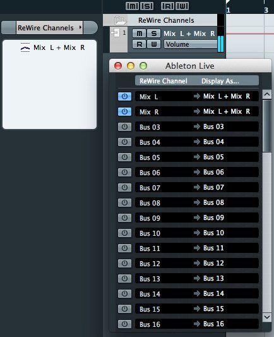Turn on Bus 12 channel
Image resolution: width=274 pixels, height=337 pixels.
(124, 264)
